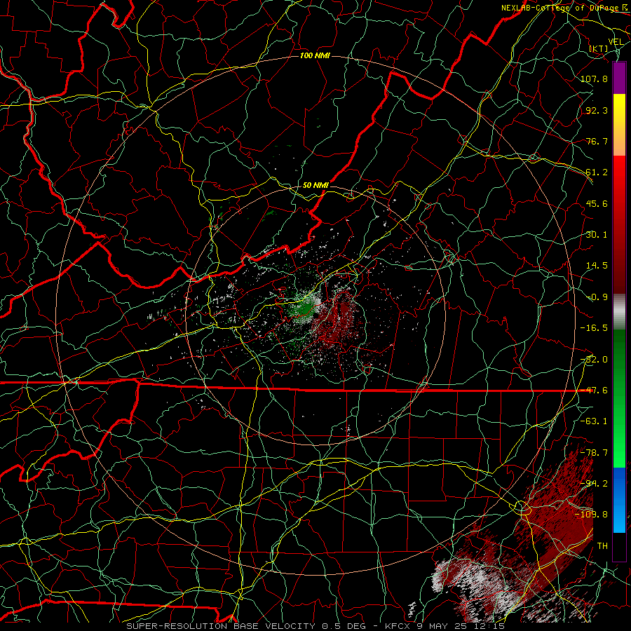Click the 50 NMI range ring label
Viewport: 631px width, 631px height.
click(x=315, y=185)
